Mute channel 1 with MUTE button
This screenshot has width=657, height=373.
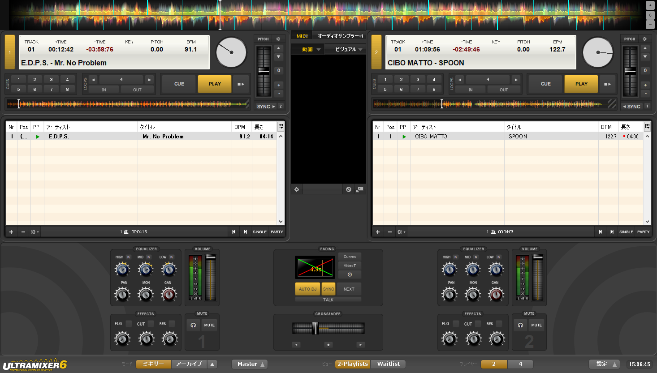[209, 325]
